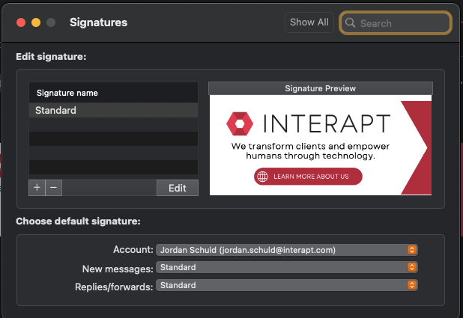Expand the New messages signature dropdown
The width and height of the screenshot is (463, 318).
coord(286,267)
